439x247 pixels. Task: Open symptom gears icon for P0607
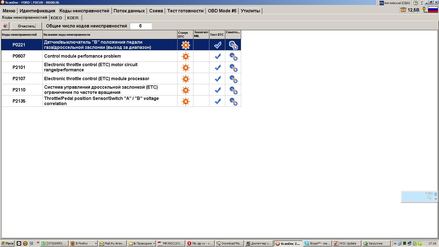click(233, 57)
